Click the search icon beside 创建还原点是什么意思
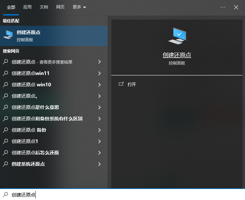 (5, 107)
